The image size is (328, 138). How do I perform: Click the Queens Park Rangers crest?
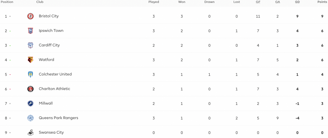(30, 118)
